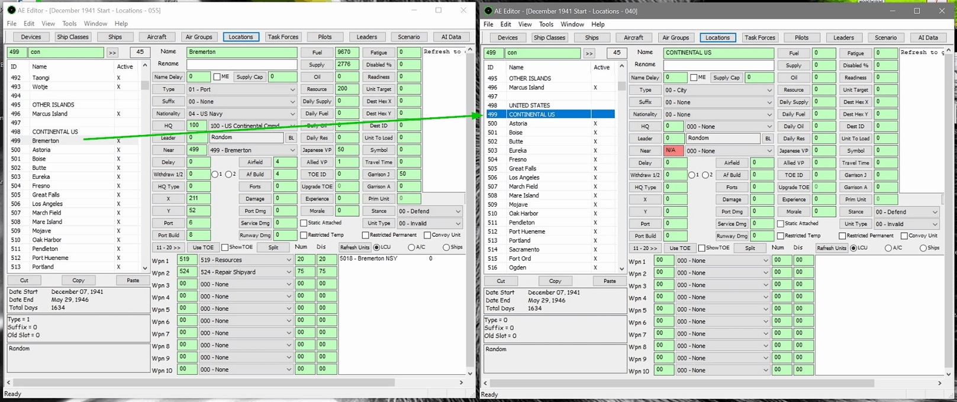Select 5018 - Bremerton NSY unit entry
Image resolution: width=957 pixels, height=402 pixels.
tap(368, 259)
